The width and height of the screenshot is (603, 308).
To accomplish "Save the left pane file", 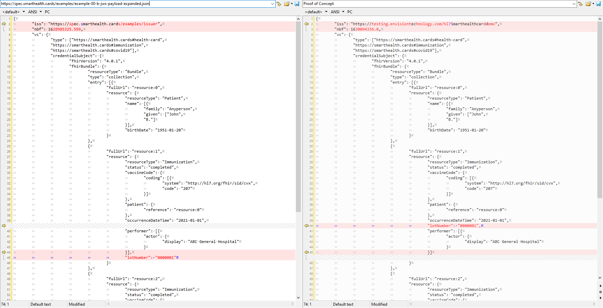I will coord(297,4).
